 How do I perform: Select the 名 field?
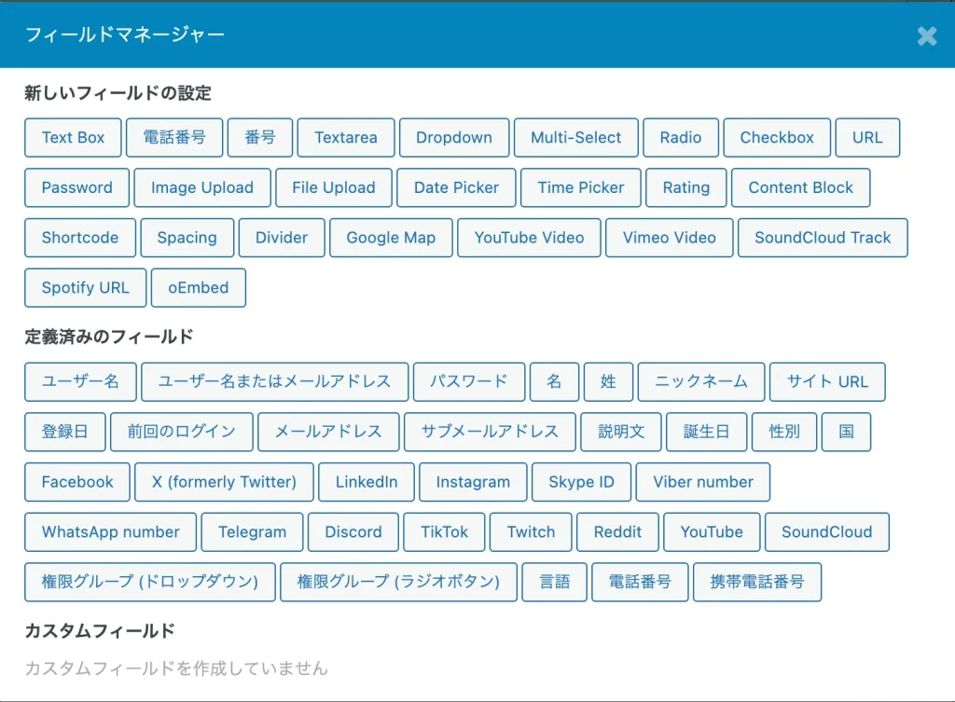tap(554, 381)
